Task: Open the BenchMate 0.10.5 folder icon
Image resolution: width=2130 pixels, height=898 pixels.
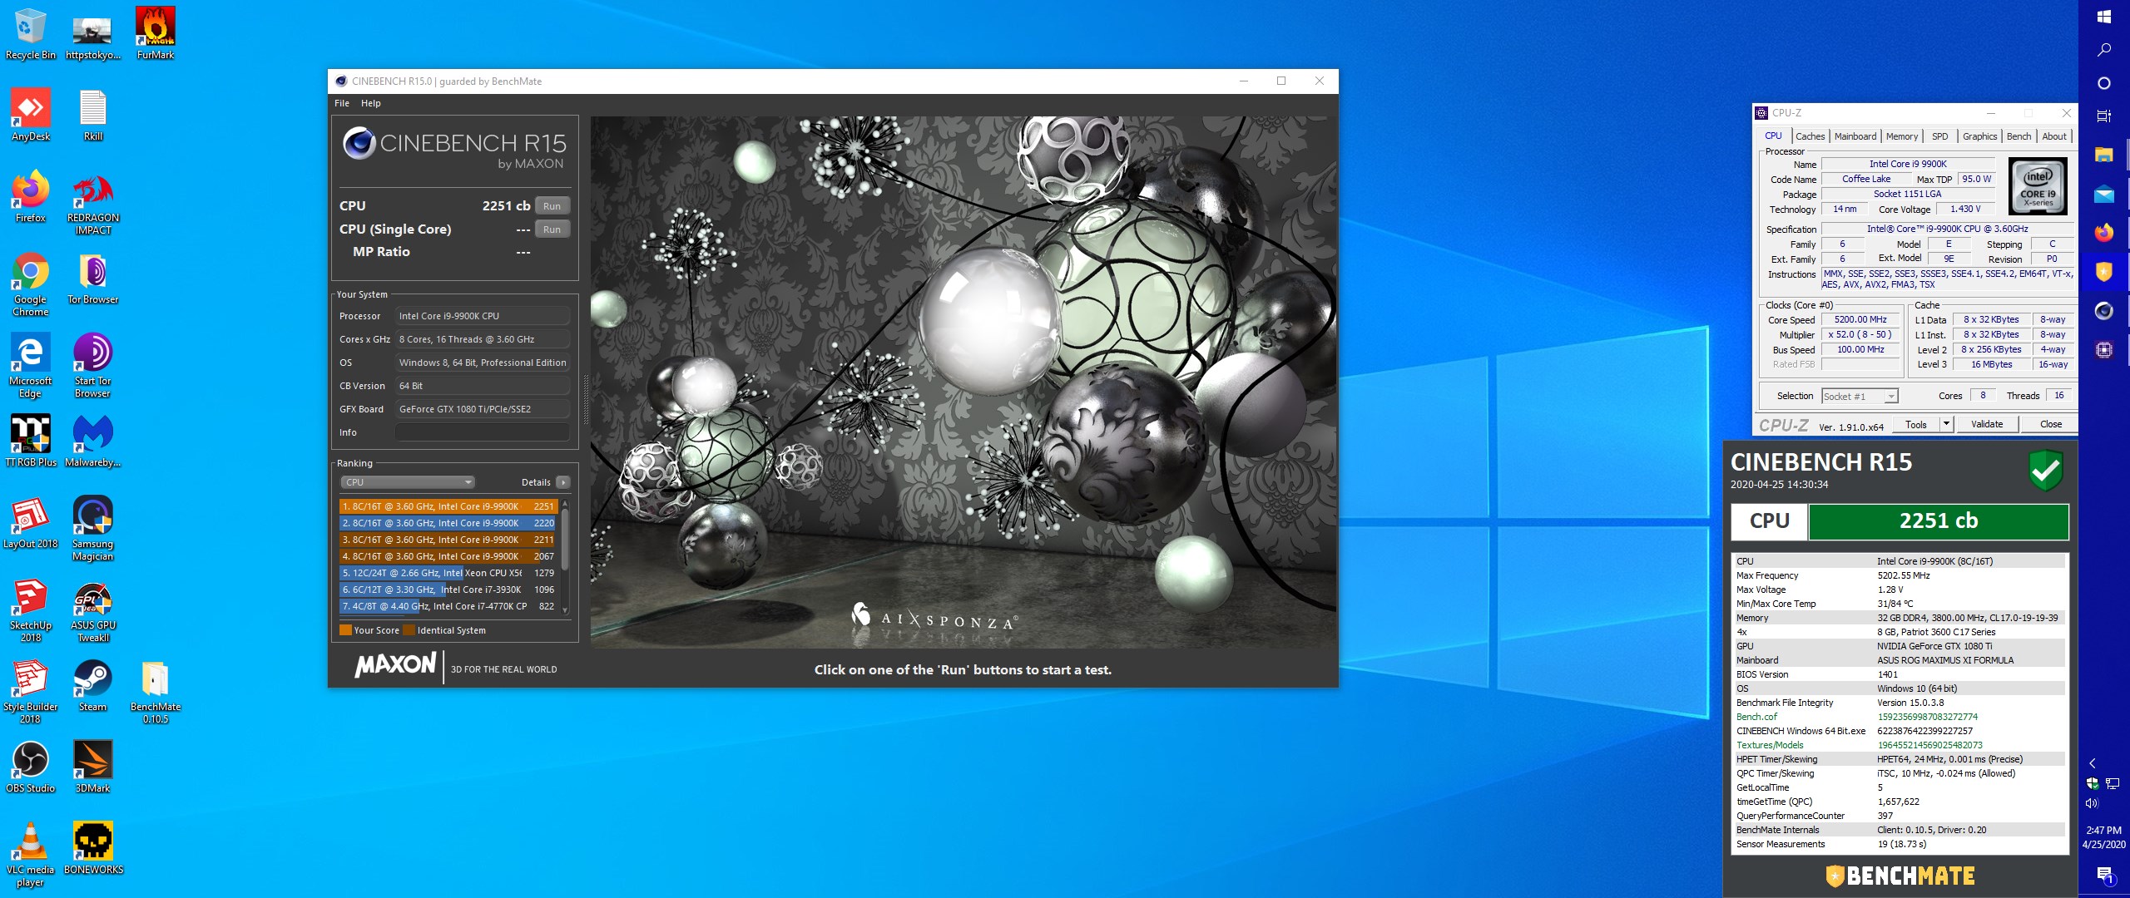Action: [156, 691]
